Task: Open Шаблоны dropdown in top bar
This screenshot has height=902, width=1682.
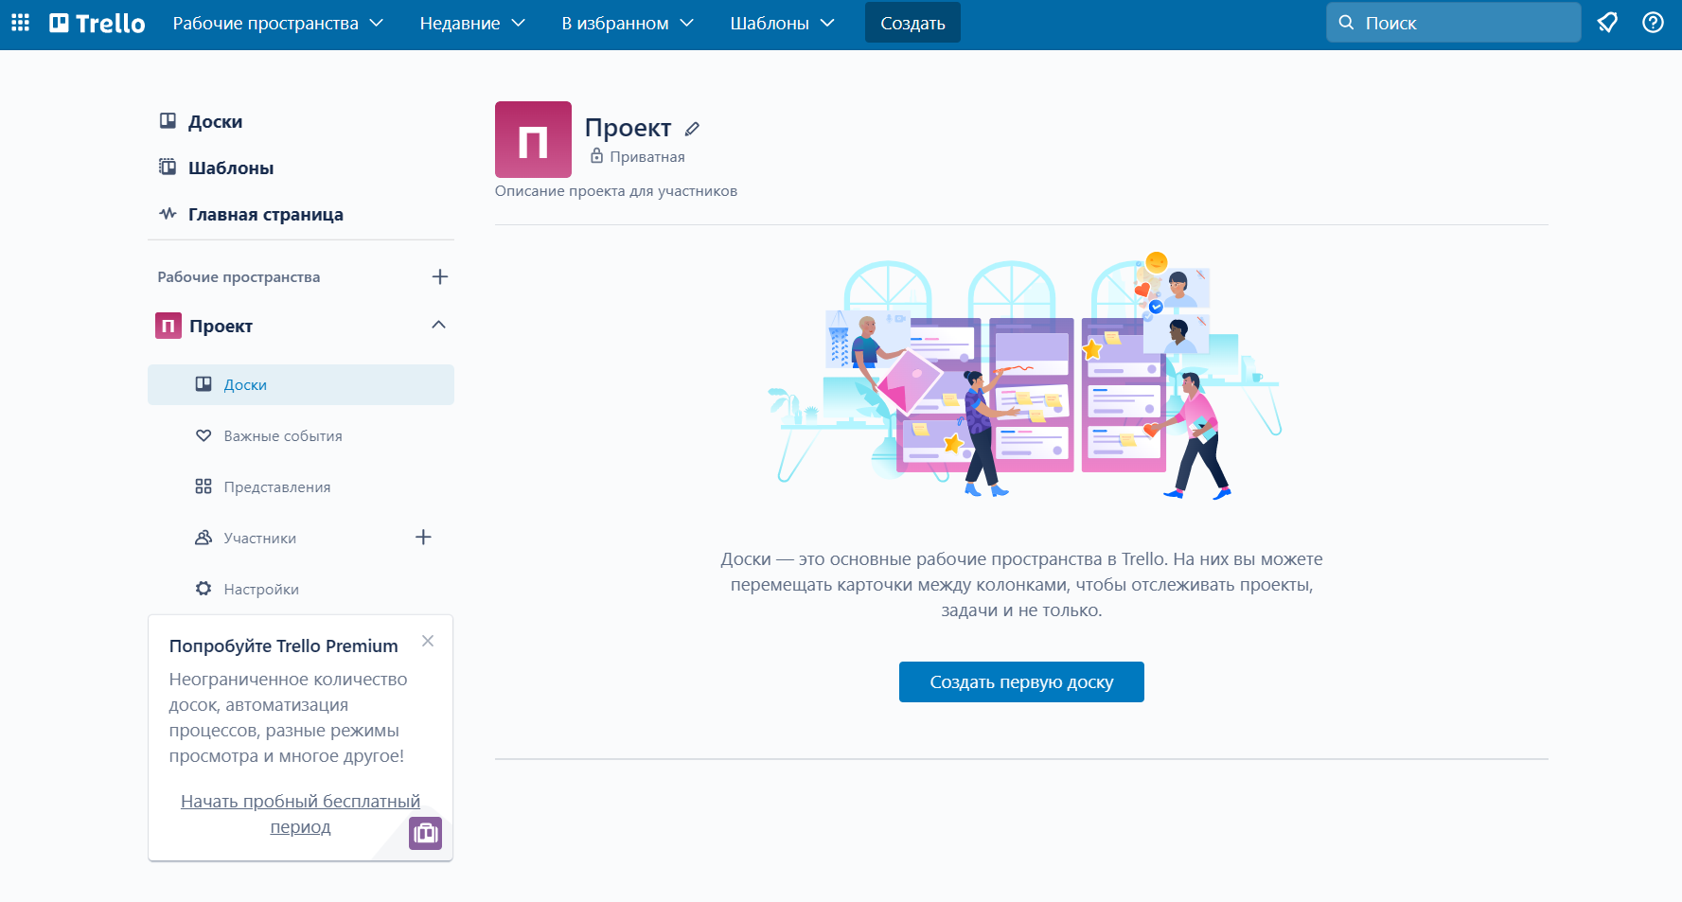Action: [781, 23]
